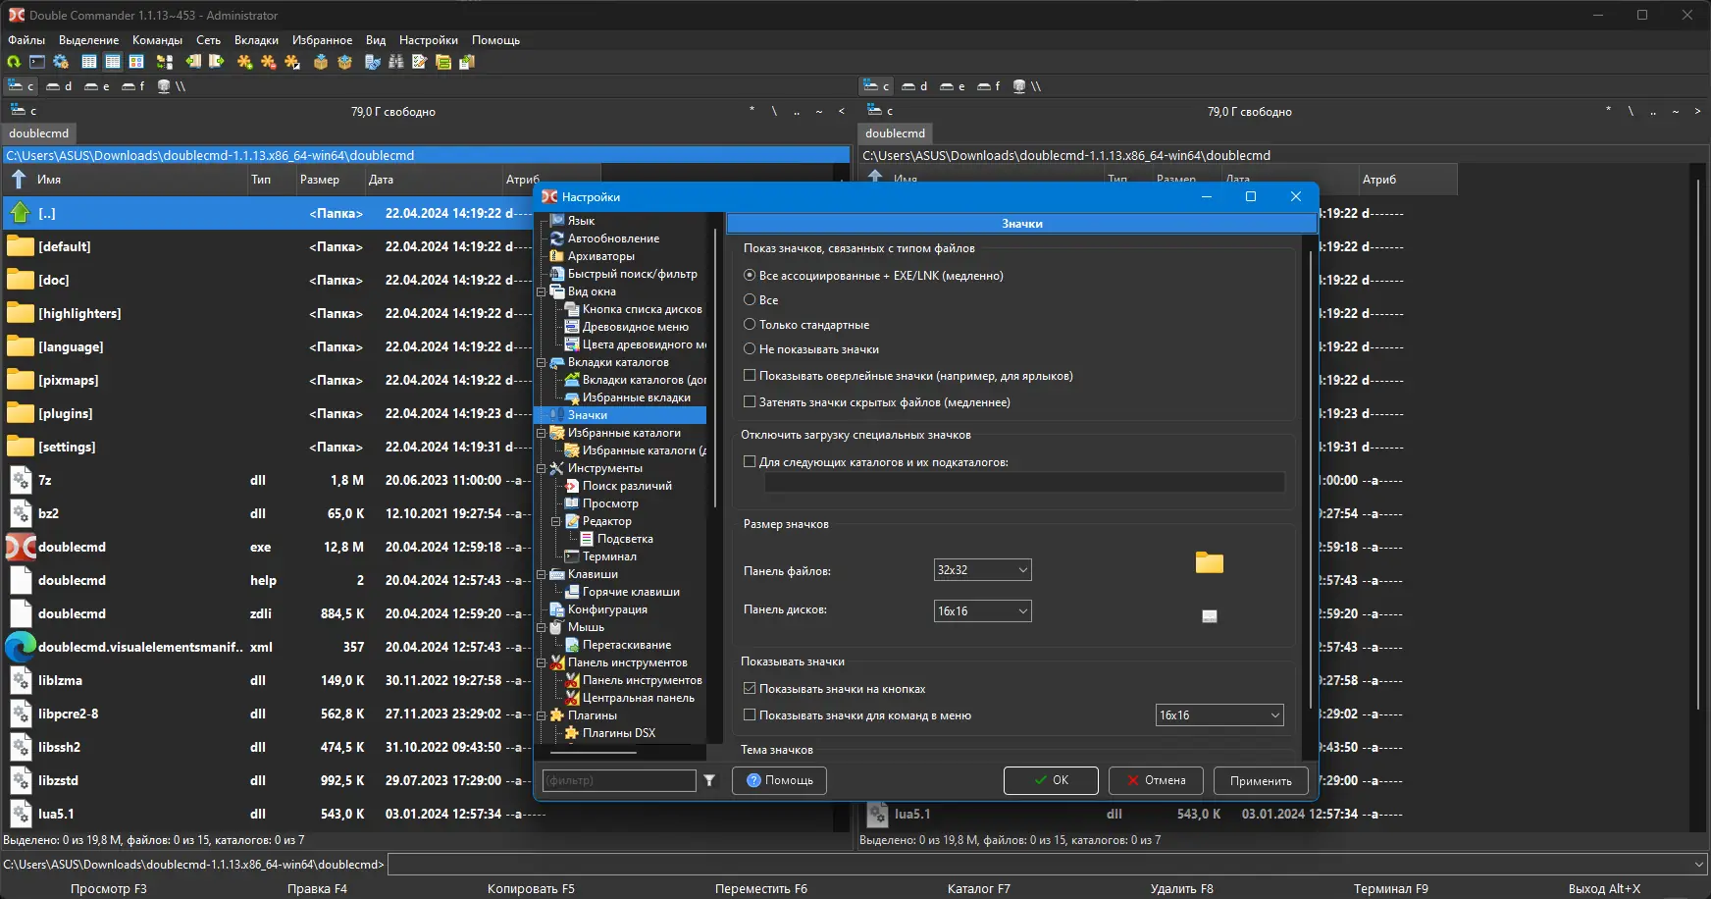1711x899 pixels.
Task: Click the binoculars search icon in toolbar
Action: (x=396, y=62)
